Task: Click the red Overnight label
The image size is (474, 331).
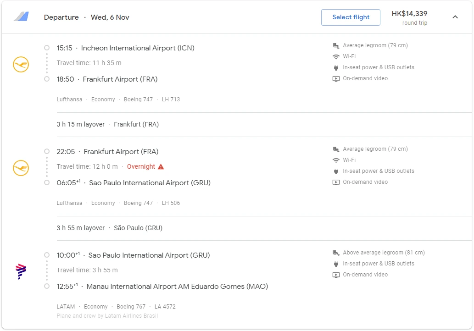Action: [x=141, y=166]
